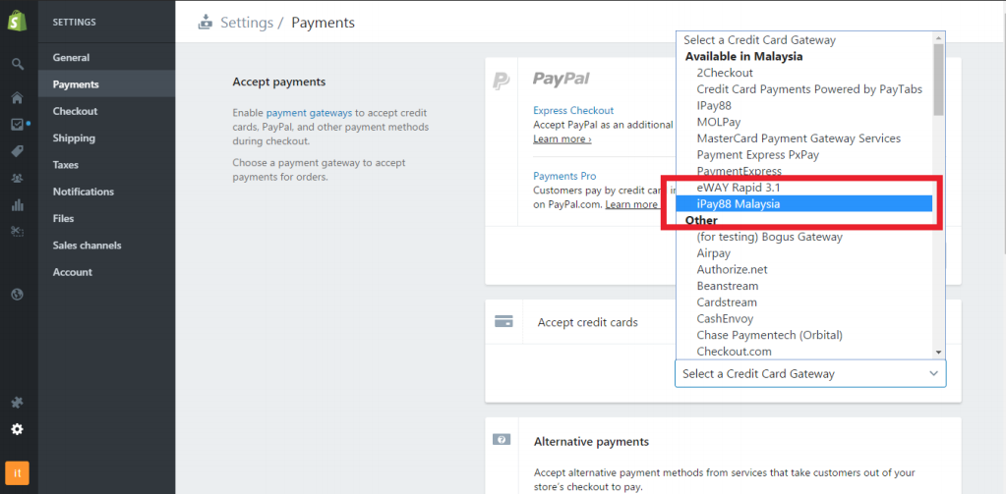Viewport: 1006px width, 494px height.
Task: Select Airpay gateway option
Action: (x=804, y=253)
